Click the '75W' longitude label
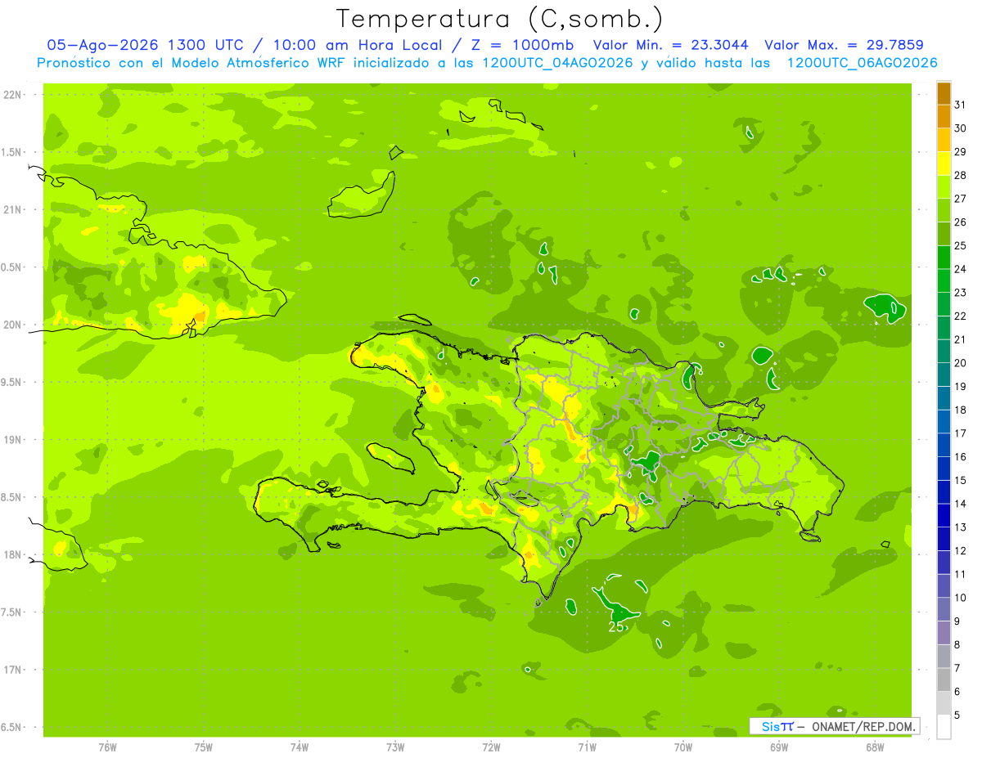The image size is (982, 758). (x=204, y=747)
